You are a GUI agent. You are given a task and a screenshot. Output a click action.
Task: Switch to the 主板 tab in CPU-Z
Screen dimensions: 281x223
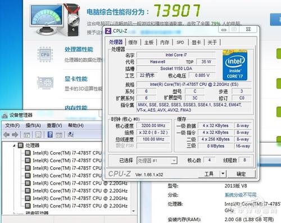[x=149, y=43]
